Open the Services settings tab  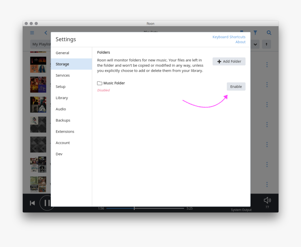pos(71,75)
